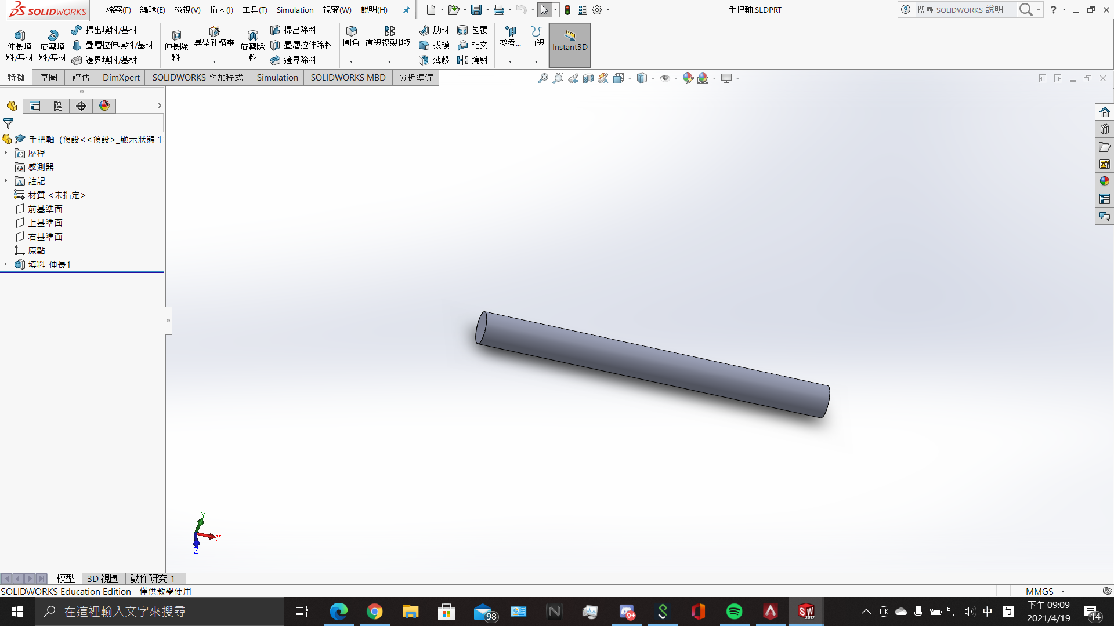Open Spotify from the Windows taskbar
The width and height of the screenshot is (1114, 626).
(x=734, y=612)
